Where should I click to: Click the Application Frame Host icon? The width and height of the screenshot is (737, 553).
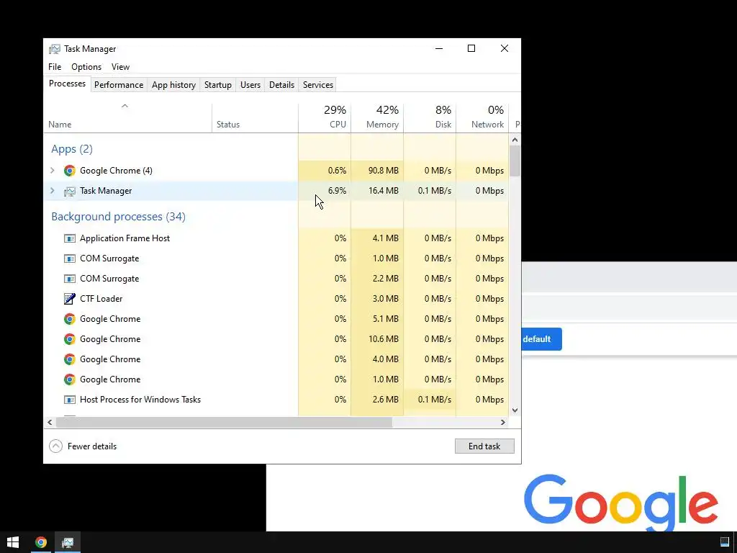70,238
